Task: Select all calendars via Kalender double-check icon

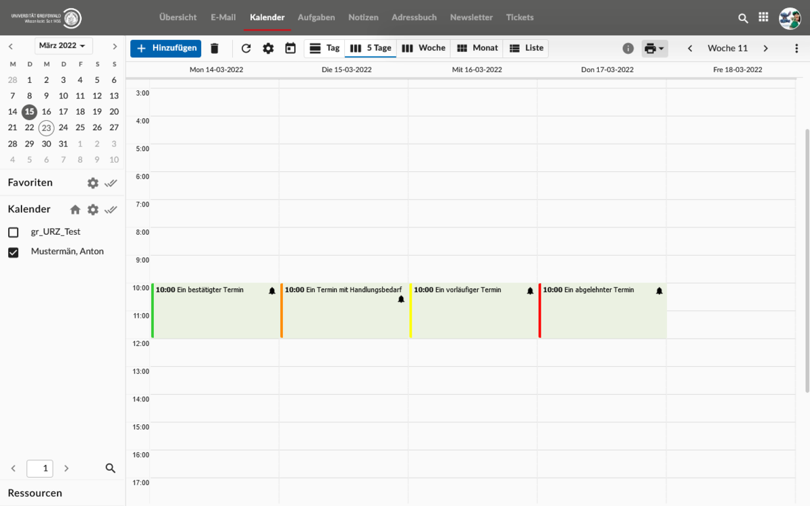Action: pos(111,210)
